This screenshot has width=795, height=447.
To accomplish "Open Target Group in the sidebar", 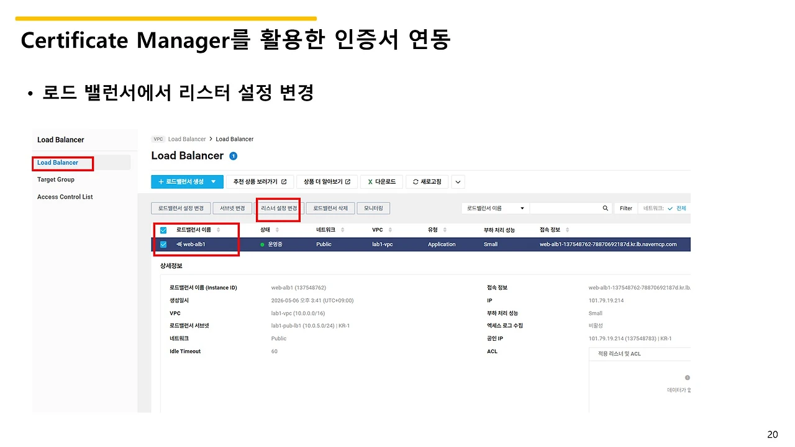I will tap(56, 179).
